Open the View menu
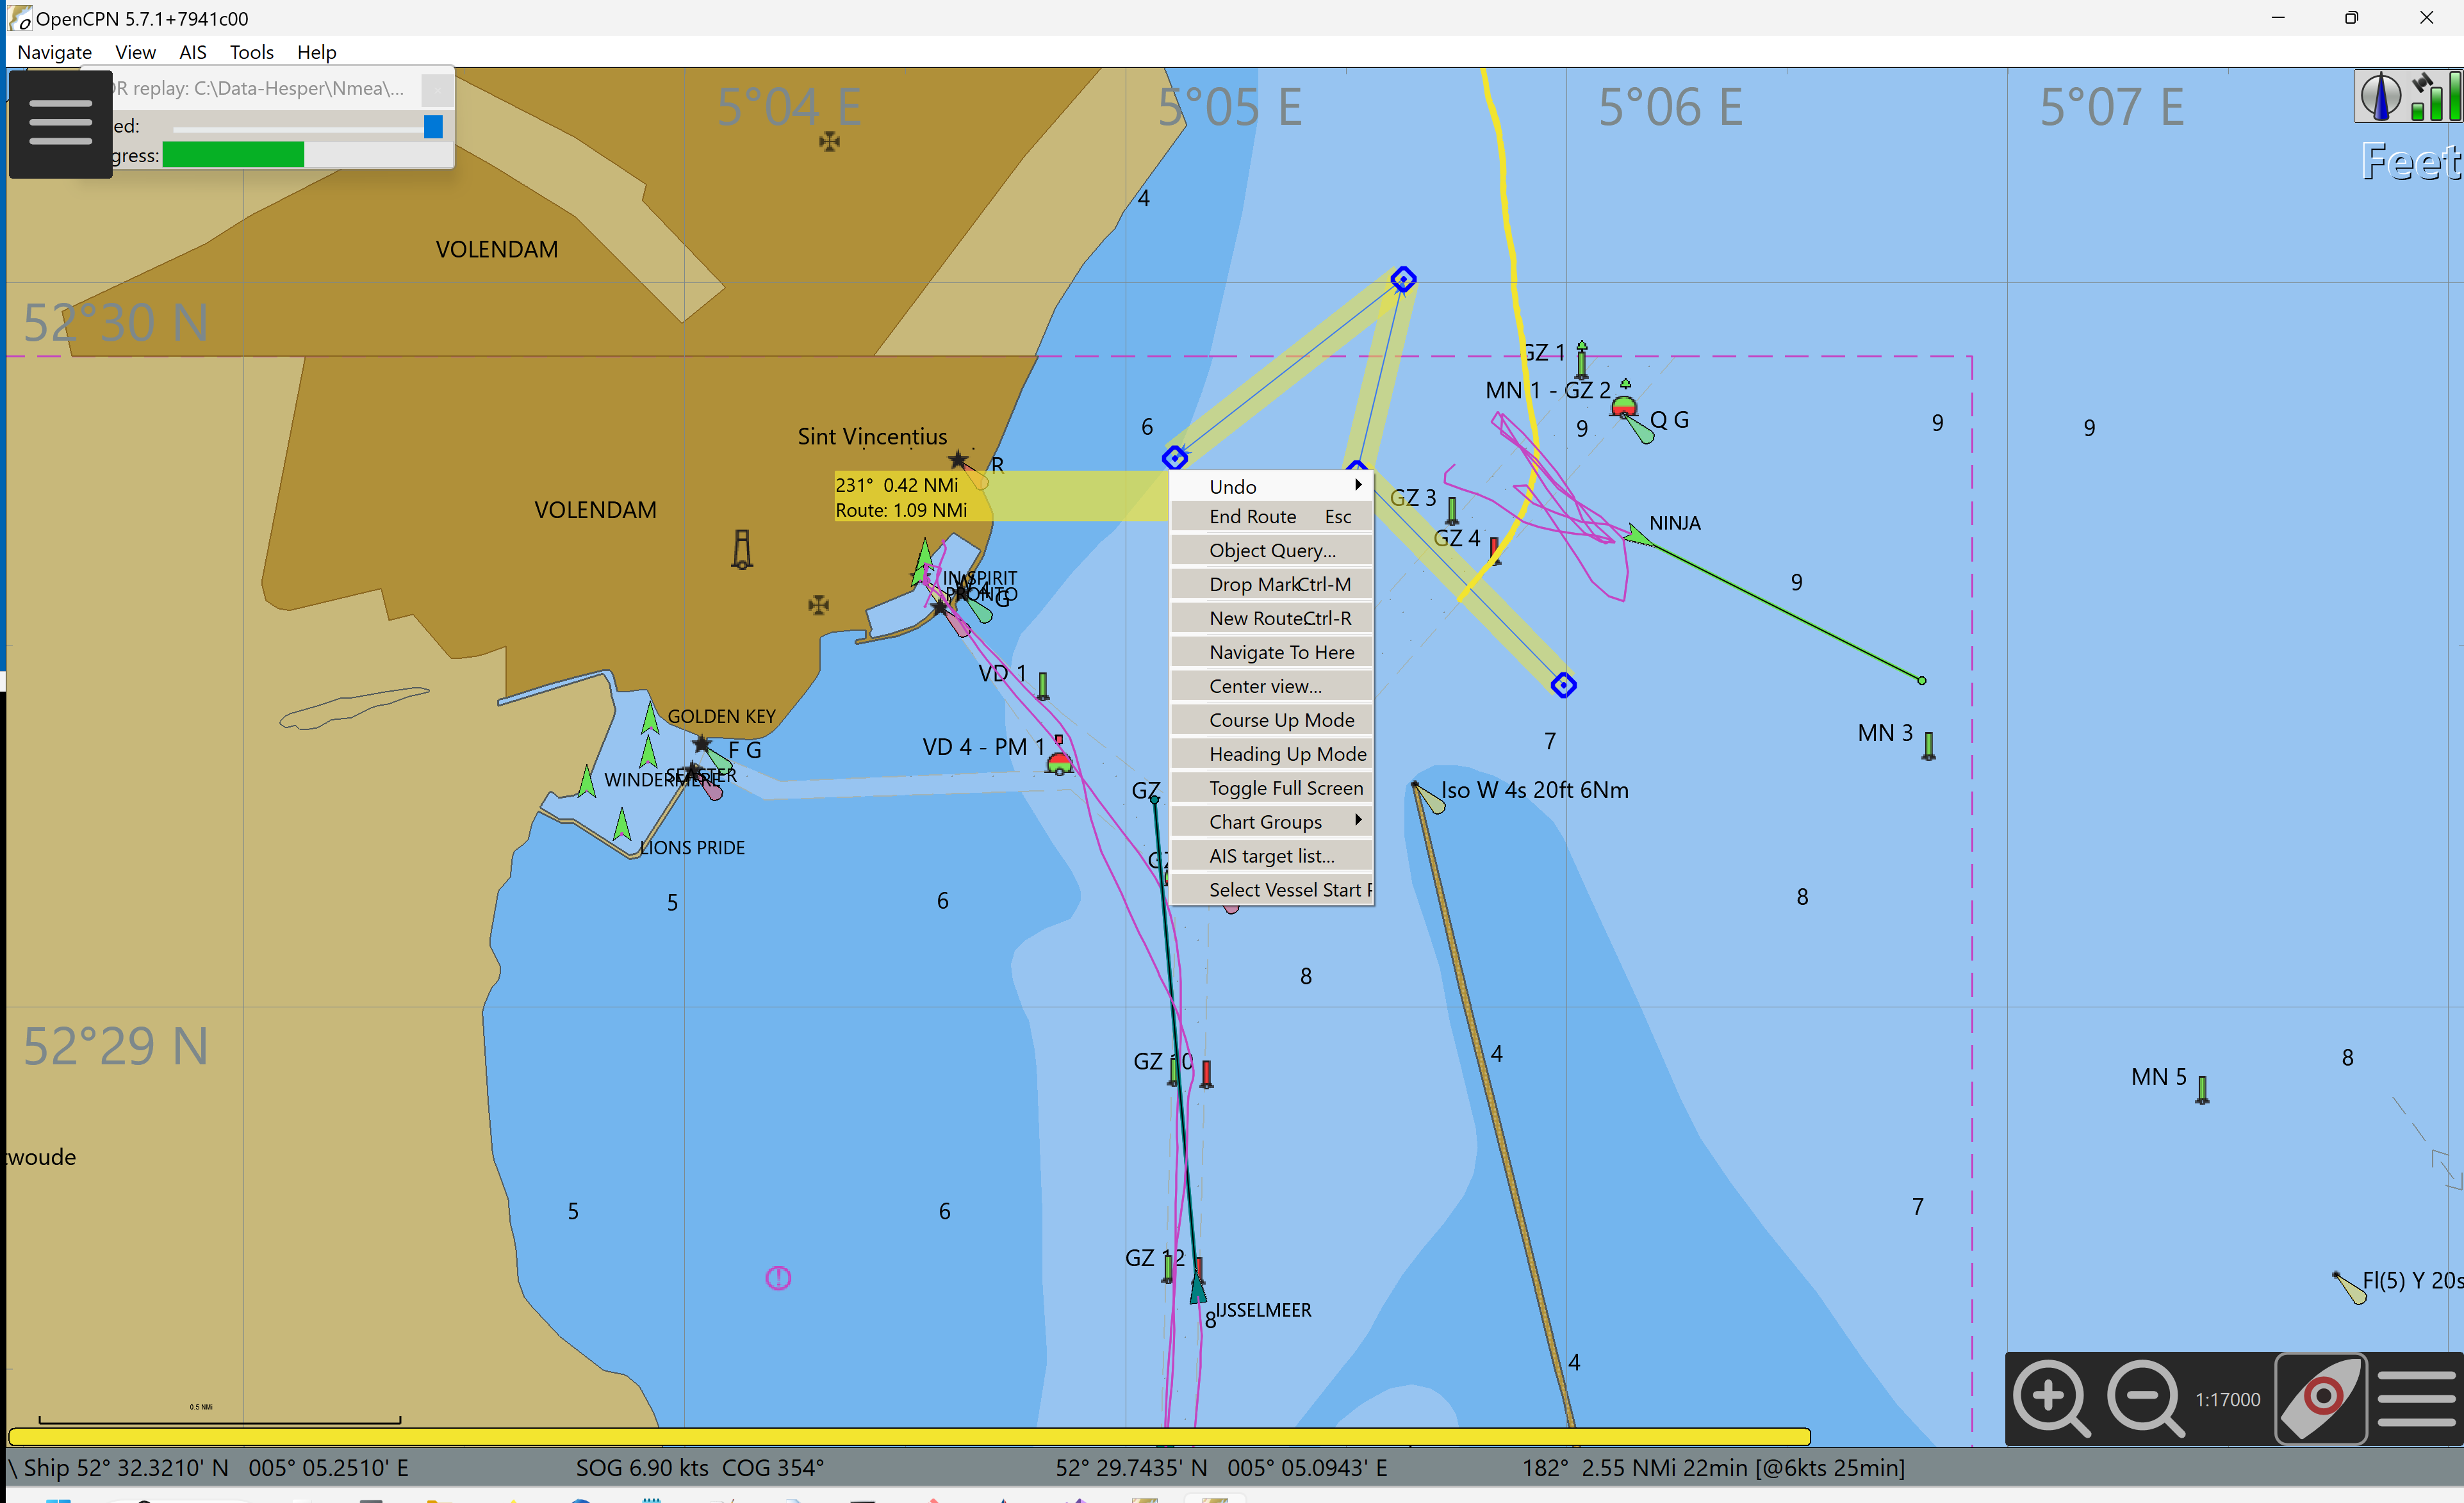 tap(135, 52)
